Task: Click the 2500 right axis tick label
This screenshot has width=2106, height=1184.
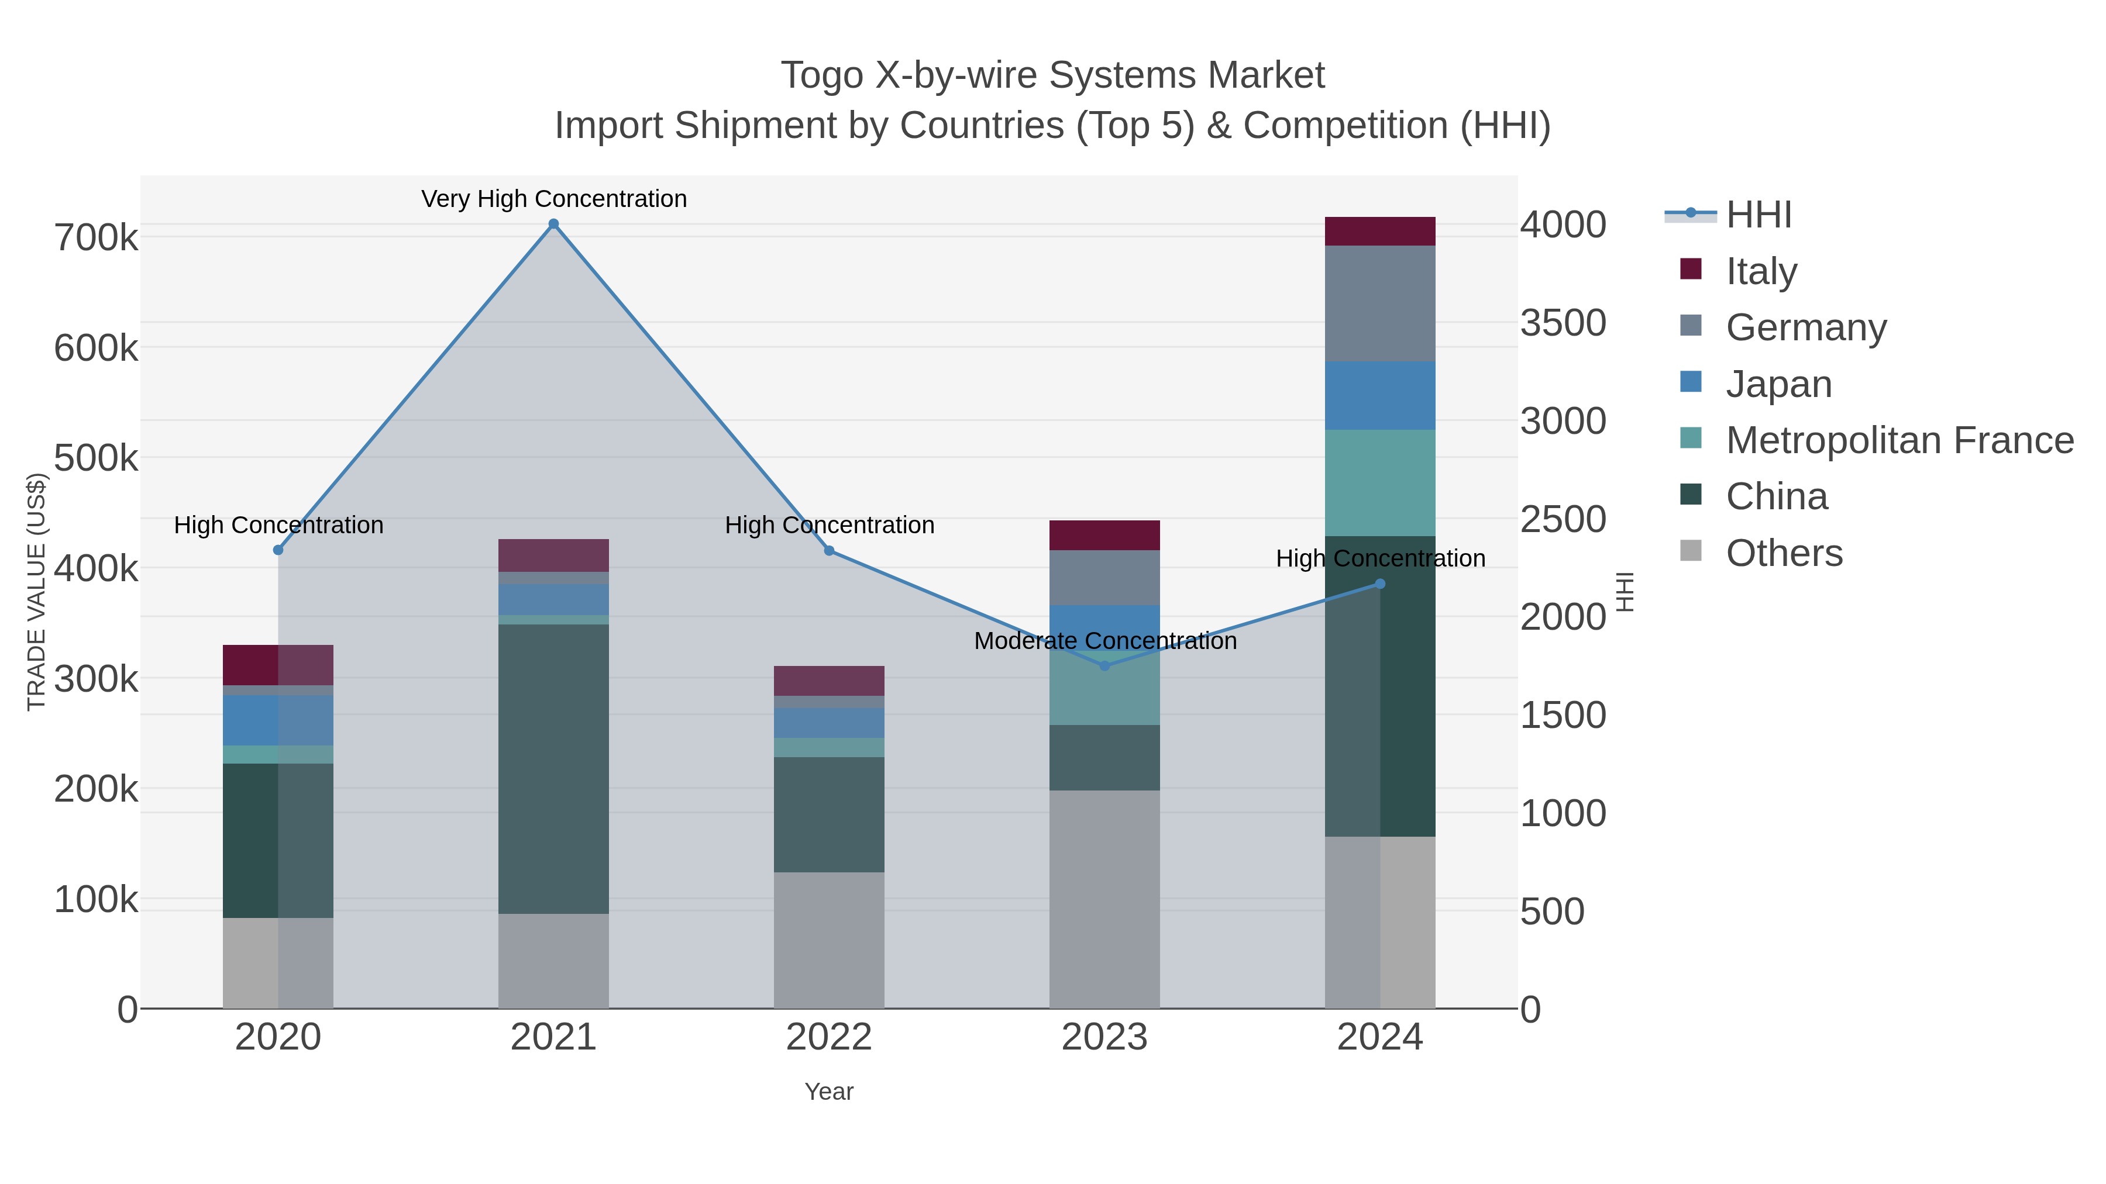Action: (1564, 519)
